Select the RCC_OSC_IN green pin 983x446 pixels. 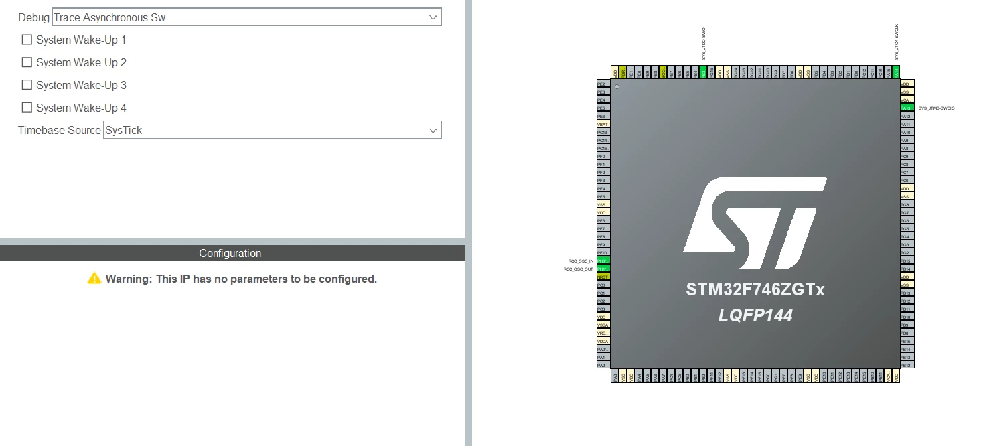tap(603, 261)
